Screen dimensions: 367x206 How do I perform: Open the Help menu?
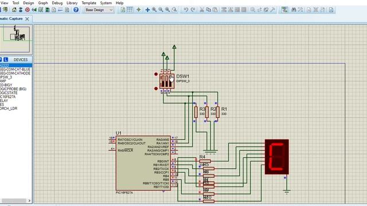coord(120,3)
